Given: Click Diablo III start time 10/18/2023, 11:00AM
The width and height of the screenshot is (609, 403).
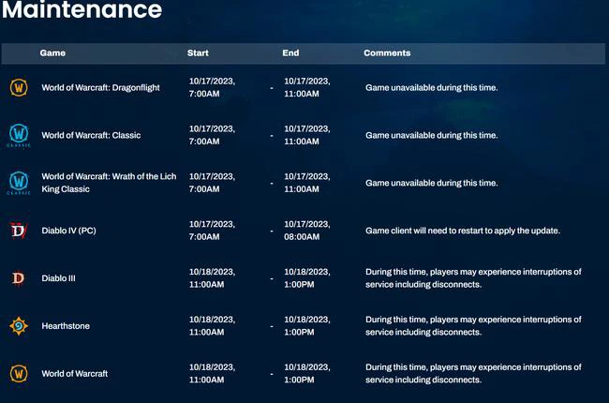Looking at the screenshot, I should tap(212, 278).
